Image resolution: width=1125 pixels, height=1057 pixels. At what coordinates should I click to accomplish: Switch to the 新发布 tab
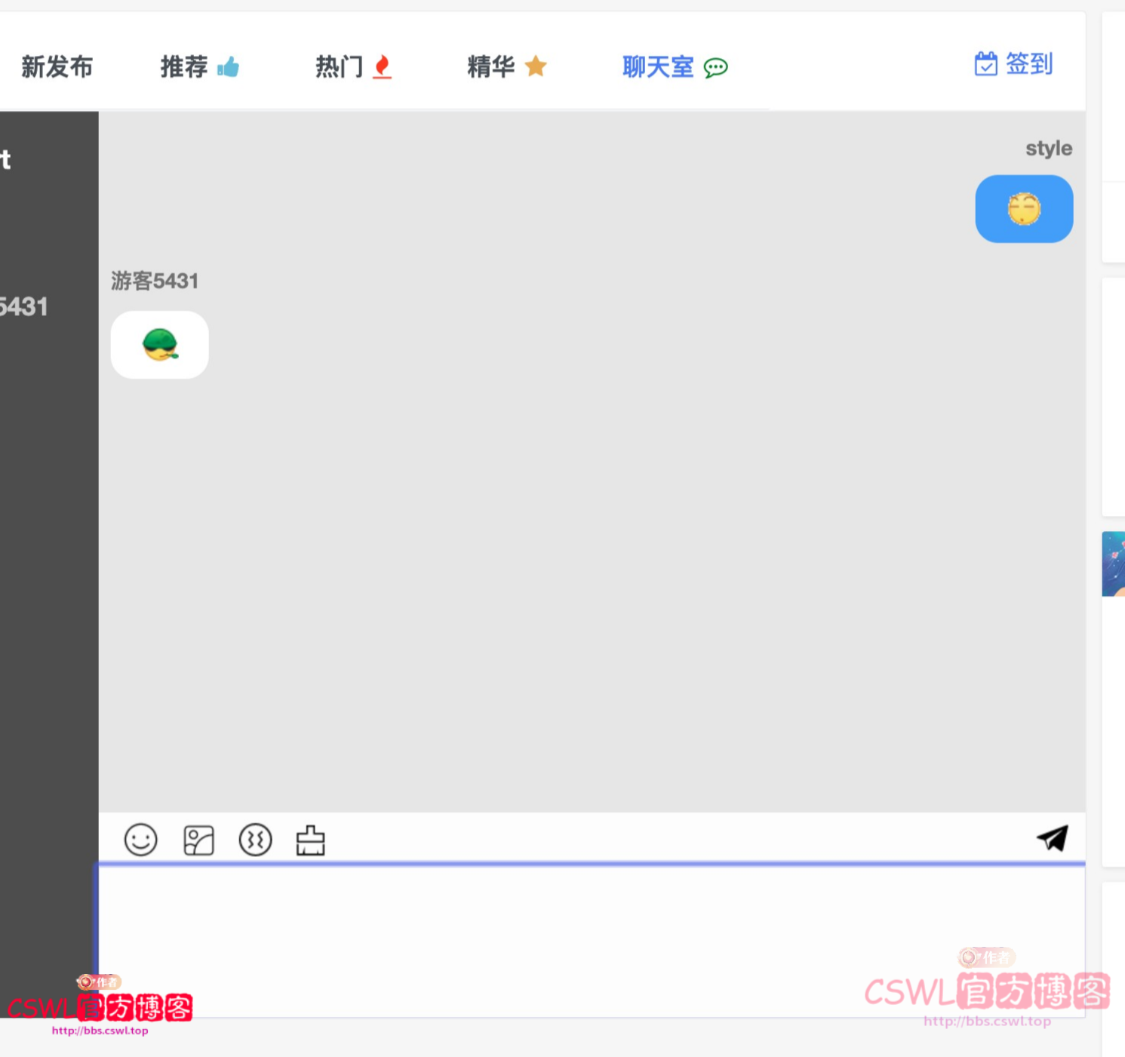click(57, 66)
